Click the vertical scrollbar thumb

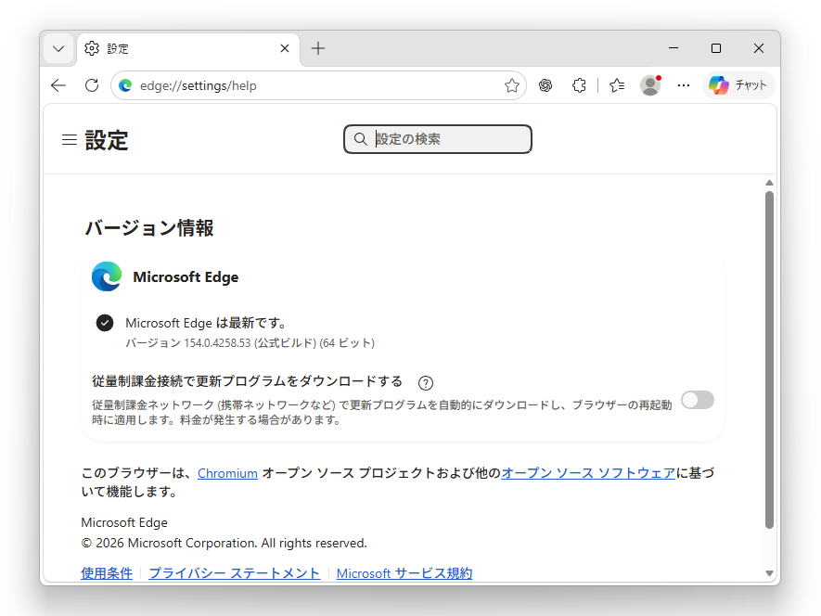[x=769, y=360]
